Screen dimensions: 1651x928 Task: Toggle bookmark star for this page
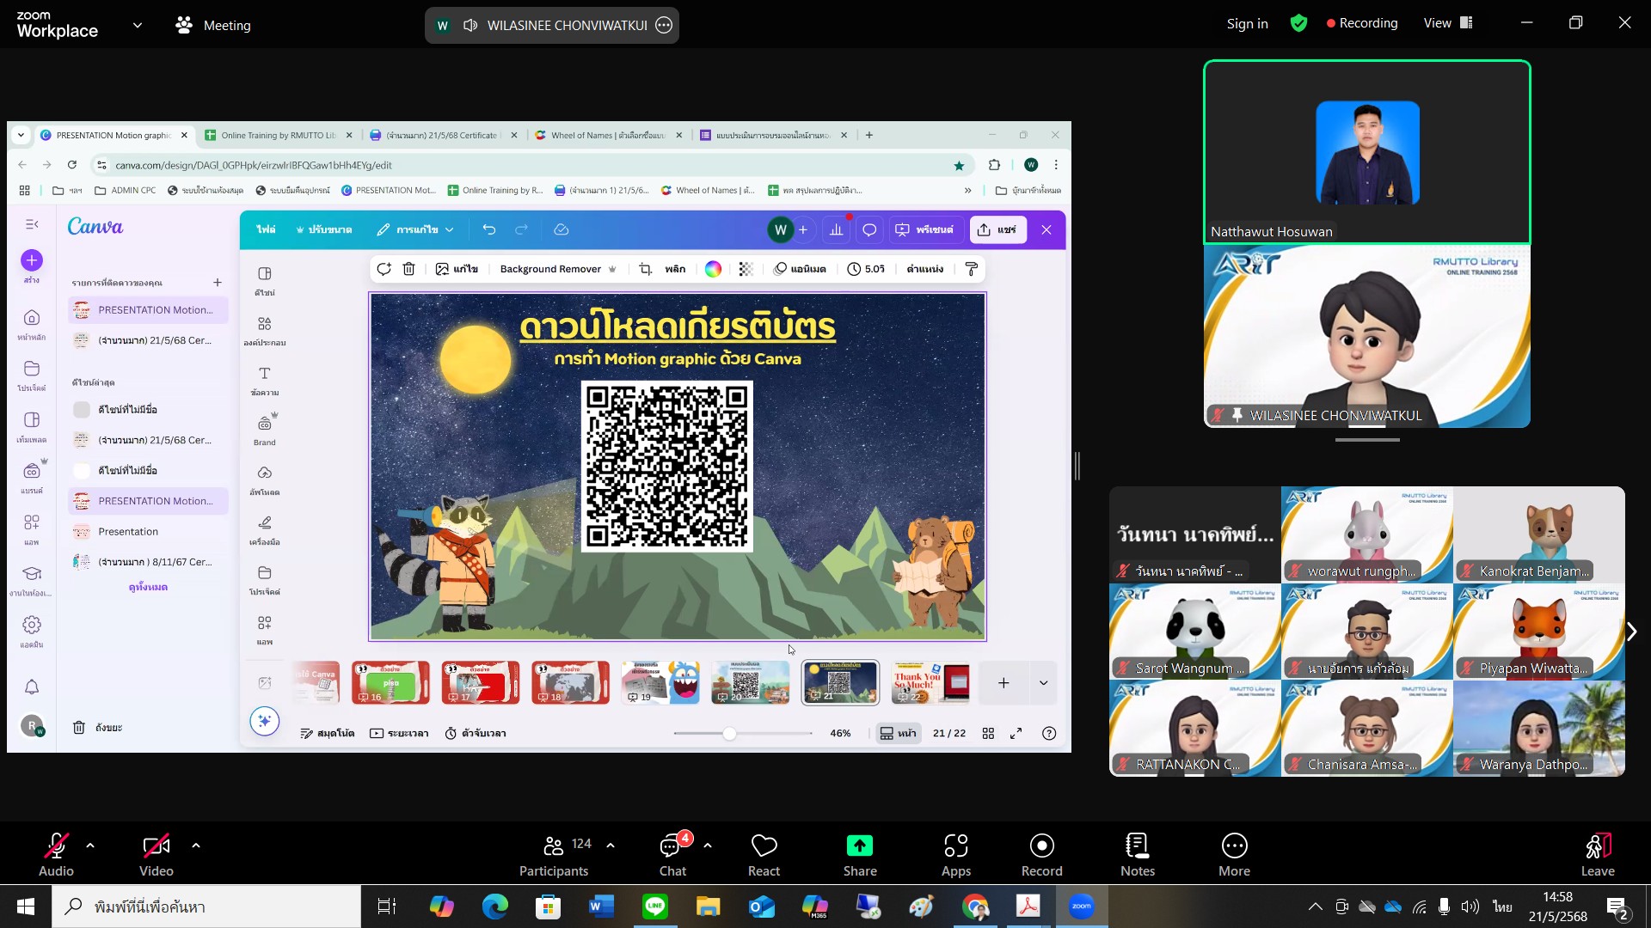[x=959, y=165]
